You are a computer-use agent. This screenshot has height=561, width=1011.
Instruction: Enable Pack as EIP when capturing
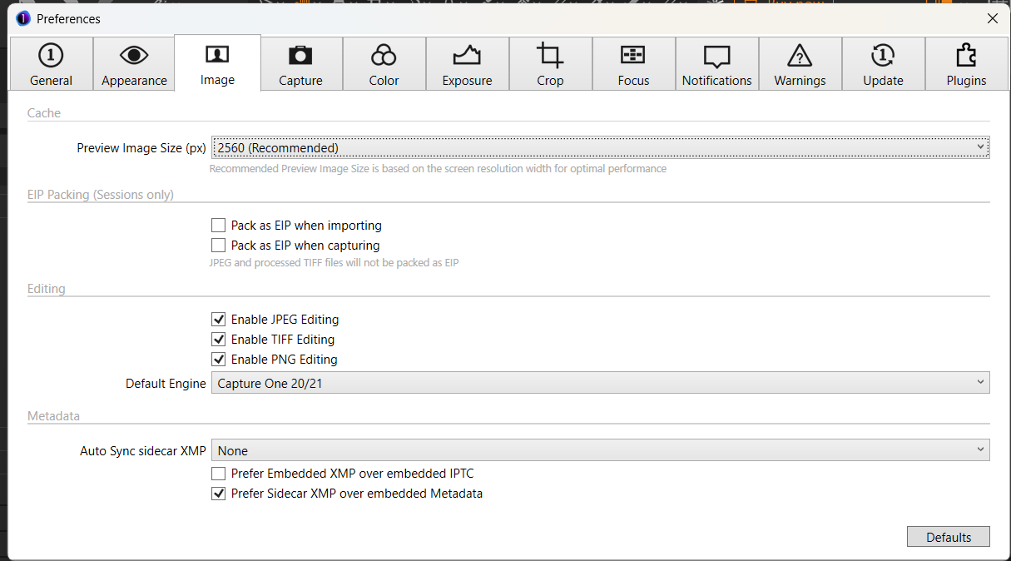pyautogui.click(x=219, y=246)
